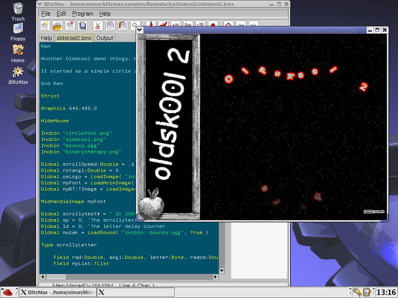Select the BlitzMax taskbar window button

58,292
